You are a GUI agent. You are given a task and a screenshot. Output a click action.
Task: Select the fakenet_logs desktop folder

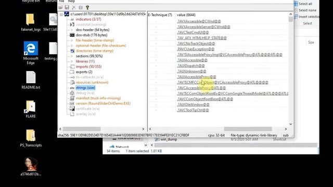(31, 22)
